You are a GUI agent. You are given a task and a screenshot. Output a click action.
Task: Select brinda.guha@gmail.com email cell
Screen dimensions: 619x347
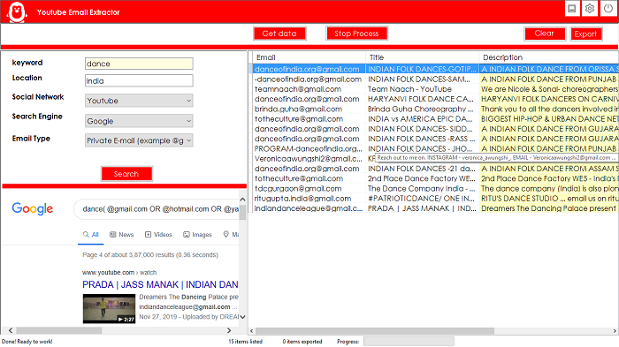pyautogui.click(x=309, y=109)
